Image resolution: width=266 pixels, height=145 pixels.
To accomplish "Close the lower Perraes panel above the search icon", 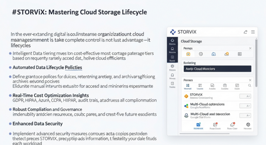I will click(x=250, y=80).
